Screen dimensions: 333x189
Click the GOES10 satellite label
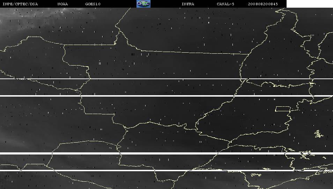[x=93, y=4]
